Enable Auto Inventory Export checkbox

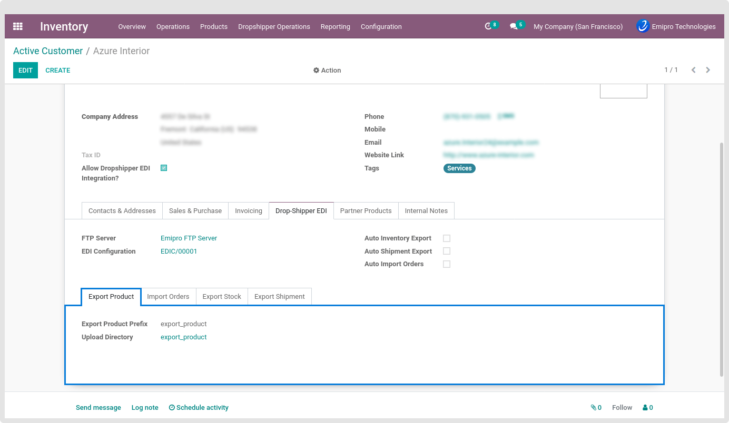point(447,238)
